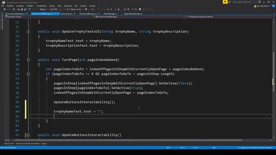Click Aggiungi al controllo del codice sorgente
276x155 pixels.
coord(256,148)
